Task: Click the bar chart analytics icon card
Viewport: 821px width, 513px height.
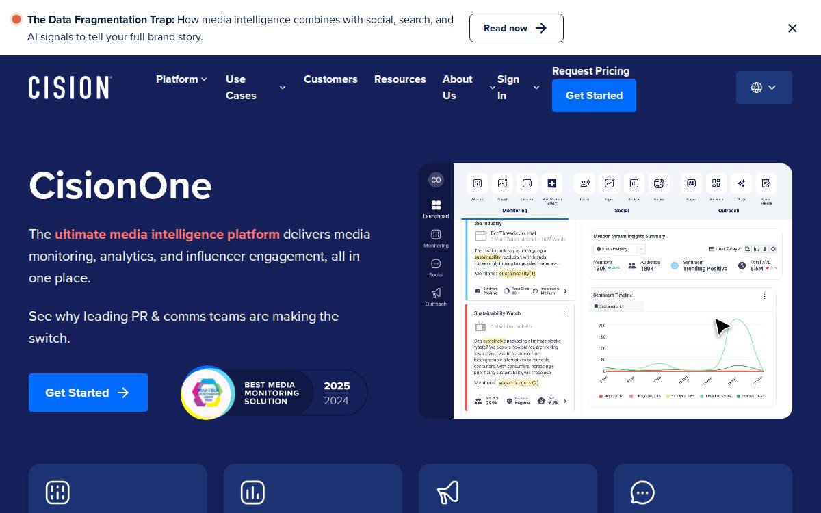Action: tap(313, 488)
